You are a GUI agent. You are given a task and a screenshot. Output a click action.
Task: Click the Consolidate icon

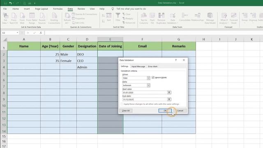[185, 17]
